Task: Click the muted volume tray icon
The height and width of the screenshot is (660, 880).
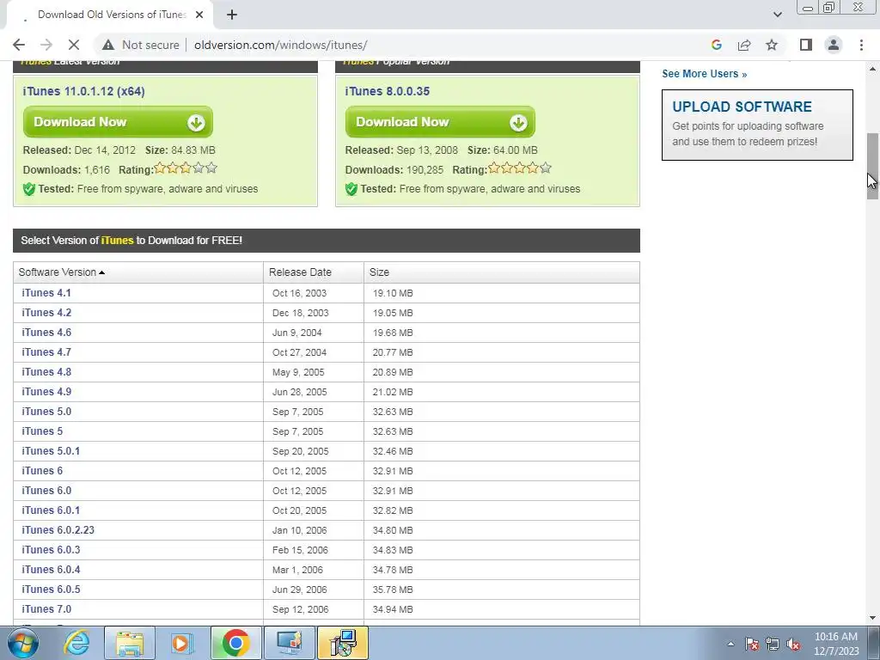Action: [793, 644]
